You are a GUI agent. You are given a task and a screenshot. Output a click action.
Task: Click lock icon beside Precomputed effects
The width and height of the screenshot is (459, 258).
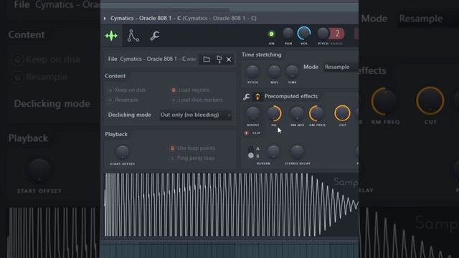pos(257,97)
